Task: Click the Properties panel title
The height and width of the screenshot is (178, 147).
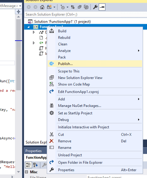Action: coord(34,151)
